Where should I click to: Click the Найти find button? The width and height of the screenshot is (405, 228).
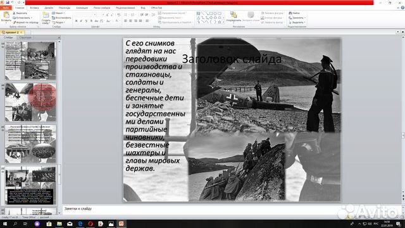294,13
